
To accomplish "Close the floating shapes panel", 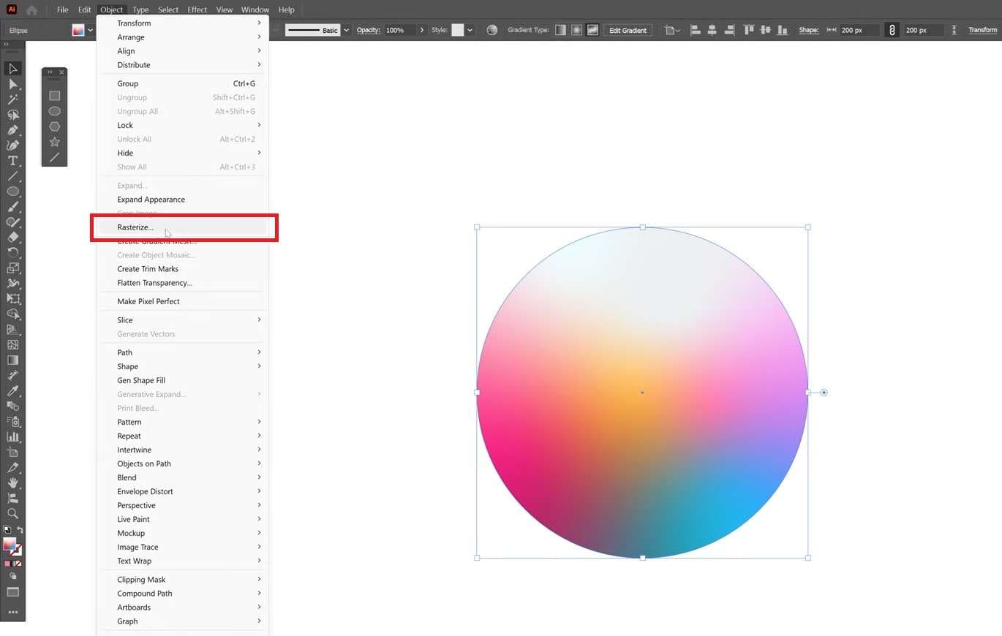I will click(x=61, y=72).
